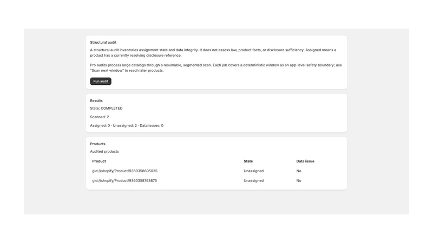
Task: Click the Scanned: 2 text
Action: (x=100, y=117)
